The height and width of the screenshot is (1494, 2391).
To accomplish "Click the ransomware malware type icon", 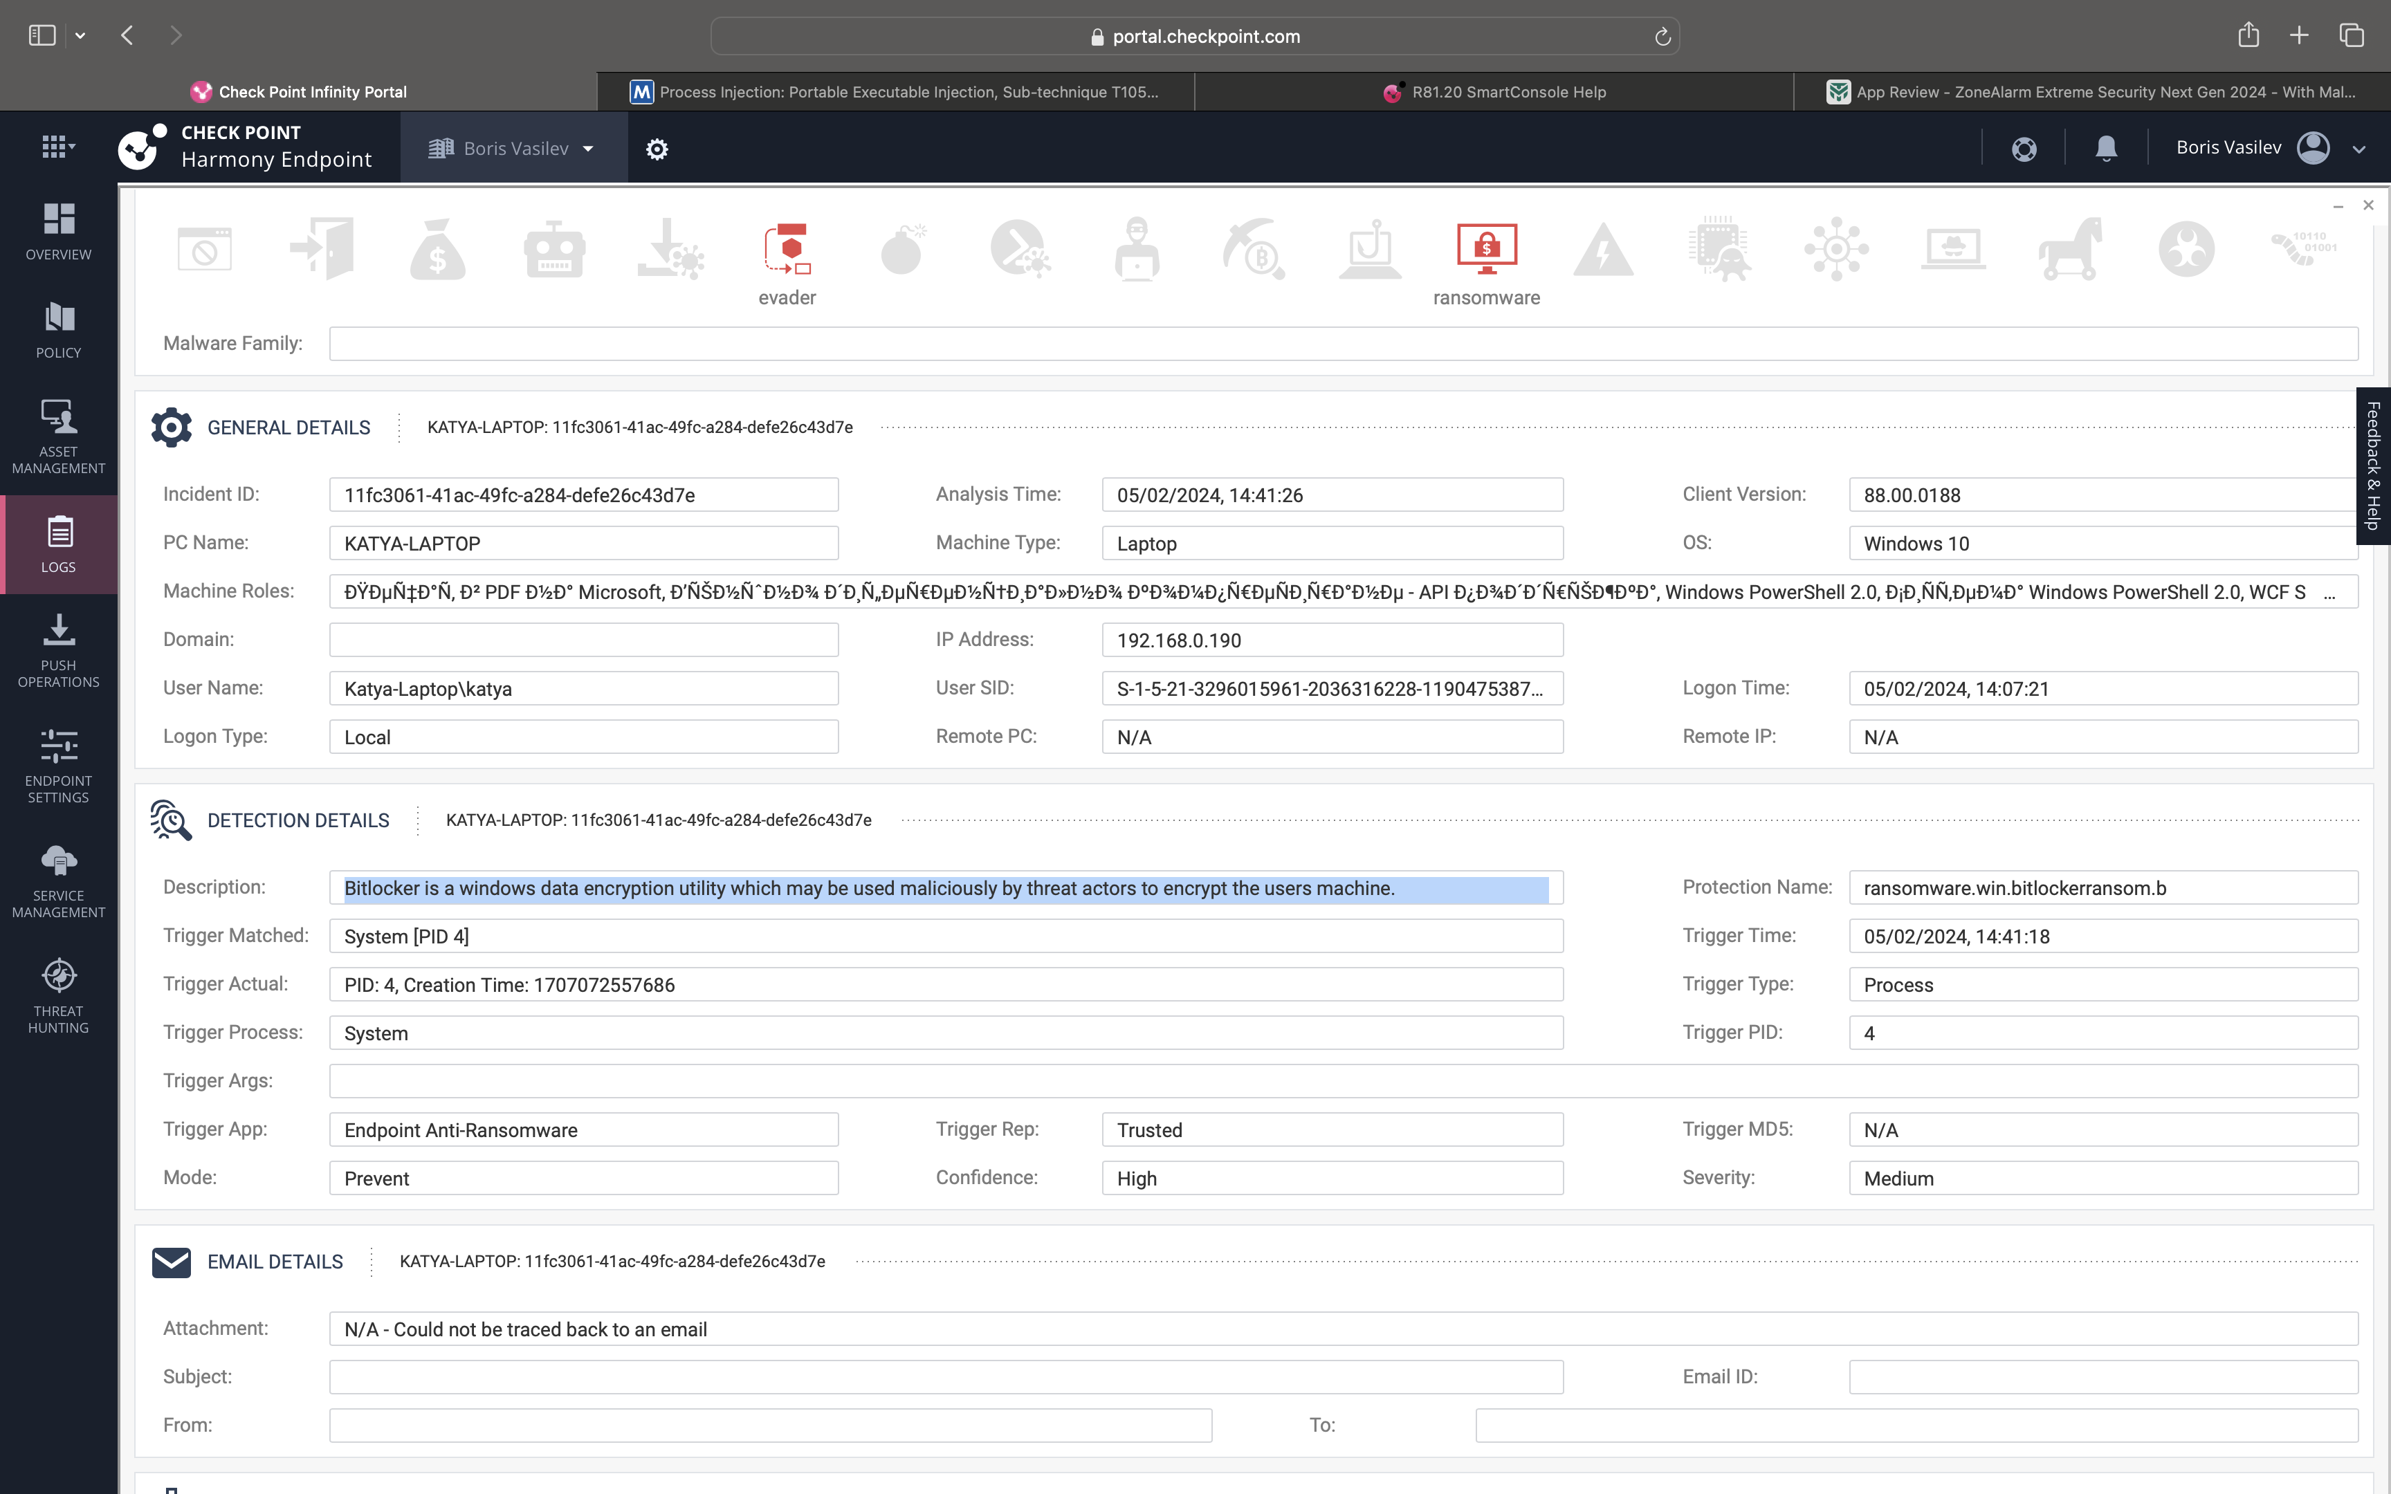I will click(1487, 249).
